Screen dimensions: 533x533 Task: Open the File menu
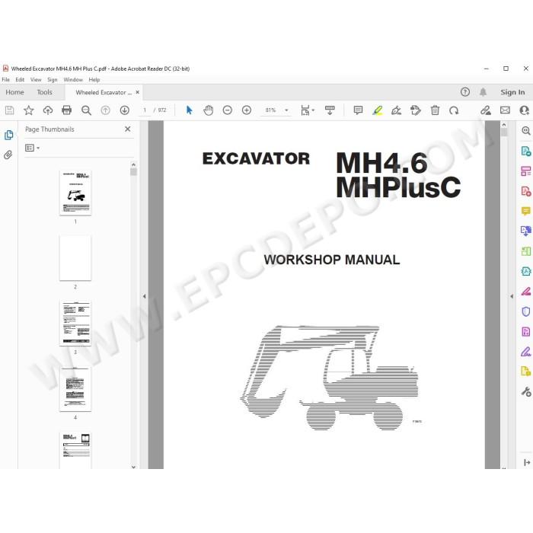pyautogui.click(x=6, y=79)
